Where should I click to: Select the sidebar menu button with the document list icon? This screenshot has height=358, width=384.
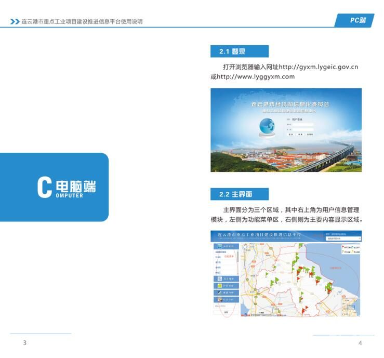click(226, 279)
